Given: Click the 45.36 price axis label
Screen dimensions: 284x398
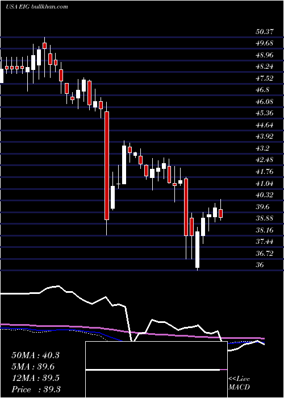Looking at the screenshot, I should point(265,113).
